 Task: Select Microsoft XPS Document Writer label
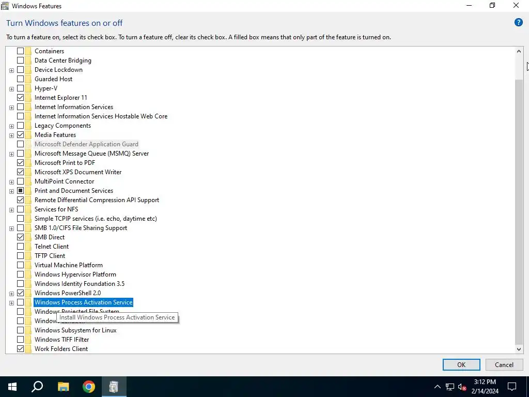[x=78, y=172]
